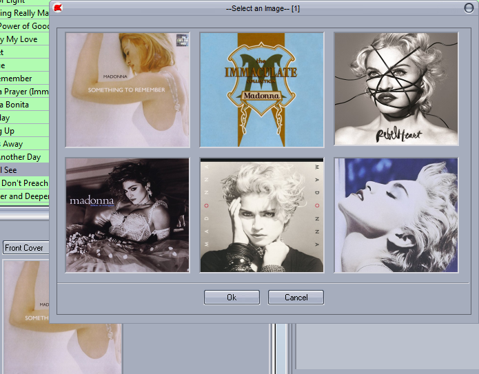Click the red app icon in dialog title bar
Screen dimensions: 479x374
(x=58, y=8)
